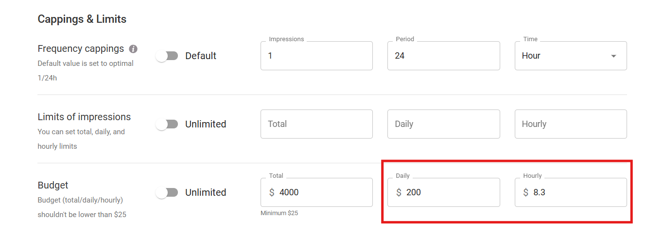Click the Minimum $25 helper text

point(279,213)
